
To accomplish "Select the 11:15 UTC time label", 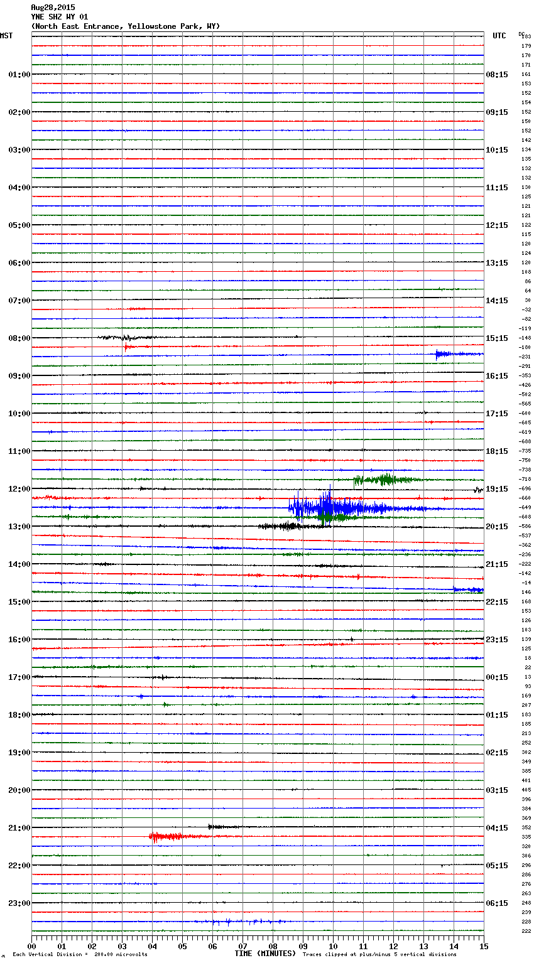I will pyautogui.click(x=497, y=188).
